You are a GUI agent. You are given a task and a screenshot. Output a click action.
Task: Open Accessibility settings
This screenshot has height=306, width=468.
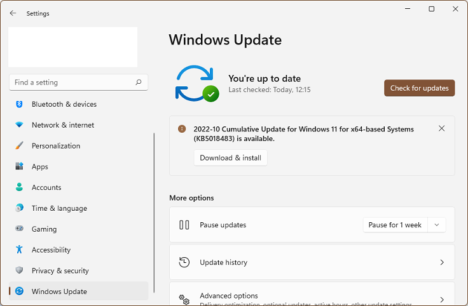[x=78, y=249]
